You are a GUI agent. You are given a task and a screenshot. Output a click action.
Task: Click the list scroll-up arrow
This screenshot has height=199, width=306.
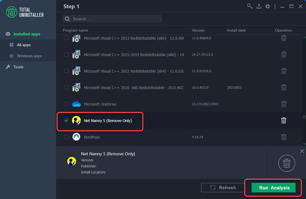tap(304, 37)
